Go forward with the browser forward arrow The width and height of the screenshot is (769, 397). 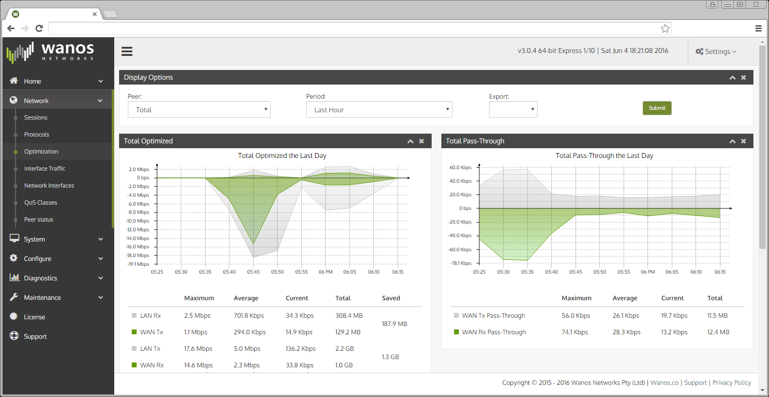(x=25, y=28)
